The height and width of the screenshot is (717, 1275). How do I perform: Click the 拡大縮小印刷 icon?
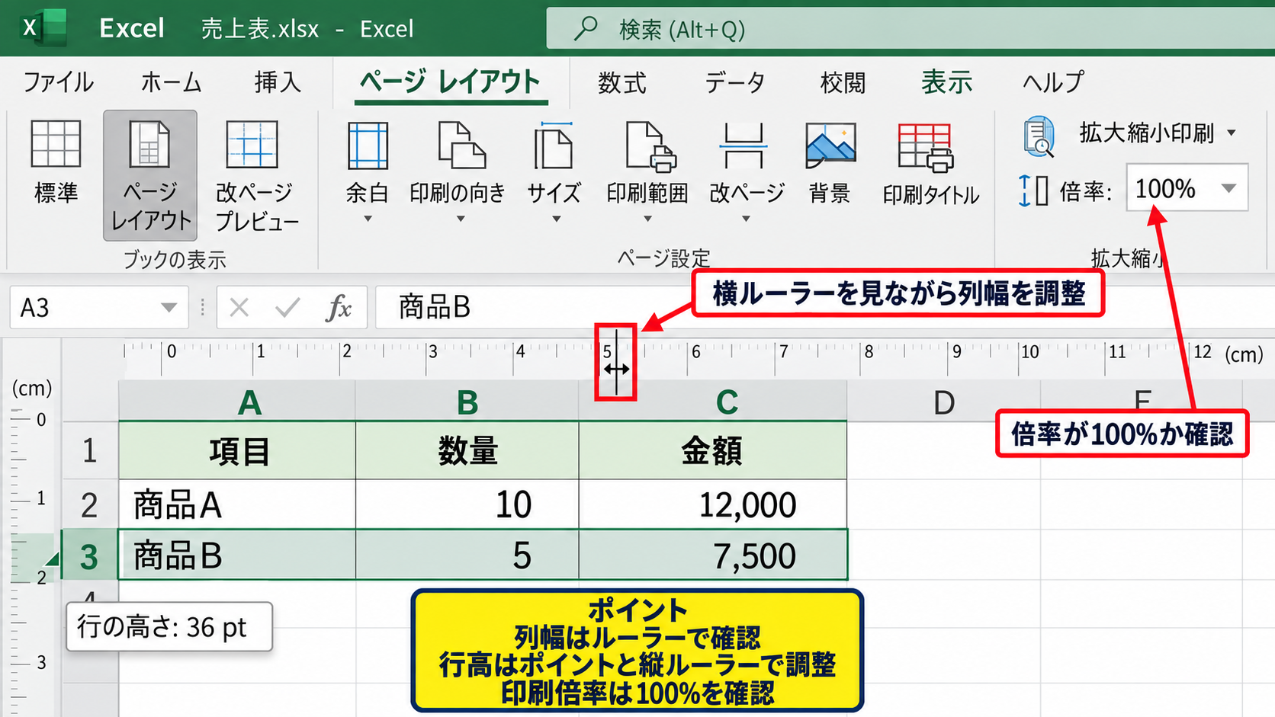pos(1039,136)
